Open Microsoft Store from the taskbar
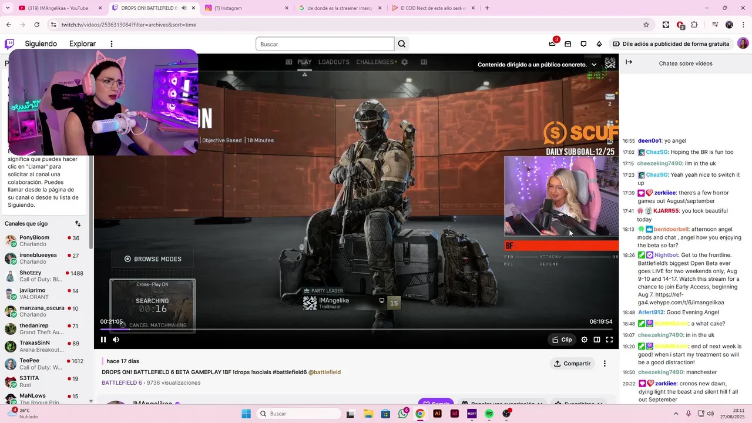This screenshot has width=752, height=423. point(385,414)
